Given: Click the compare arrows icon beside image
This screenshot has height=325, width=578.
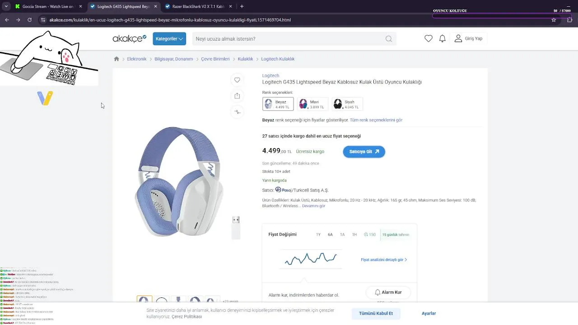Looking at the screenshot, I should (237, 112).
